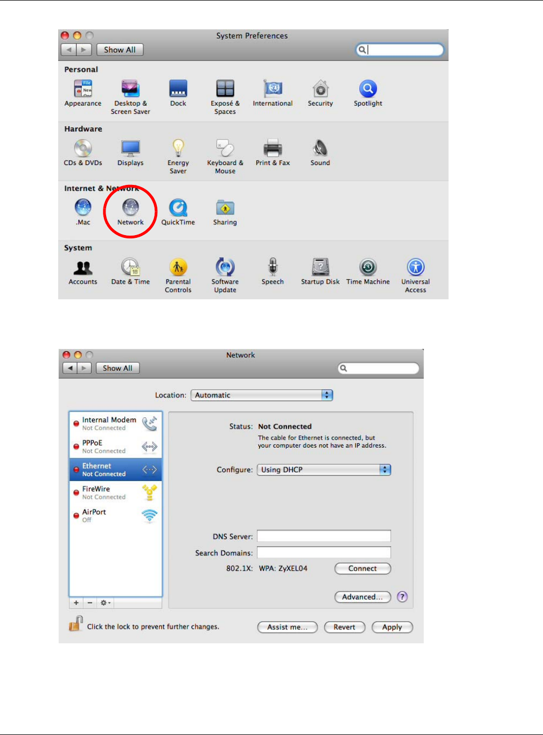Click the Search Domains field
Image resolution: width=543 pixels, height=735 pixels.
tap(324, 552)
